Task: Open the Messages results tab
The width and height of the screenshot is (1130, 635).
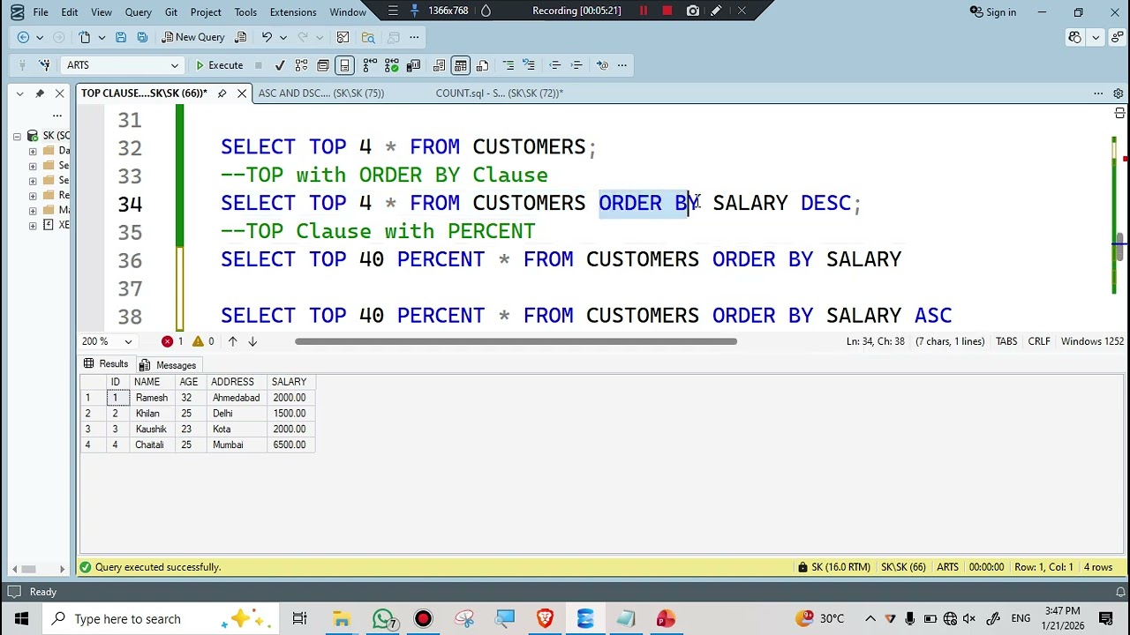Action: (169, 365)
